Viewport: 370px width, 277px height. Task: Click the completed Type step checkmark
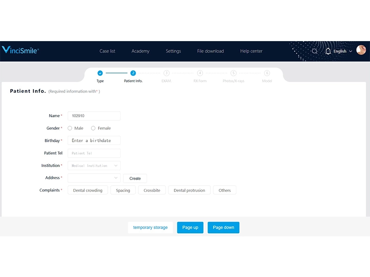click(100, 73)
